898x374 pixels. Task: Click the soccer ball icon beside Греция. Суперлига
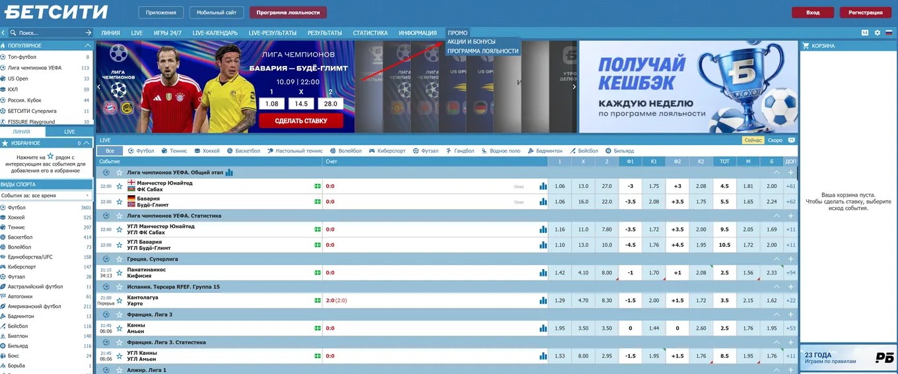tap(106, 259)
